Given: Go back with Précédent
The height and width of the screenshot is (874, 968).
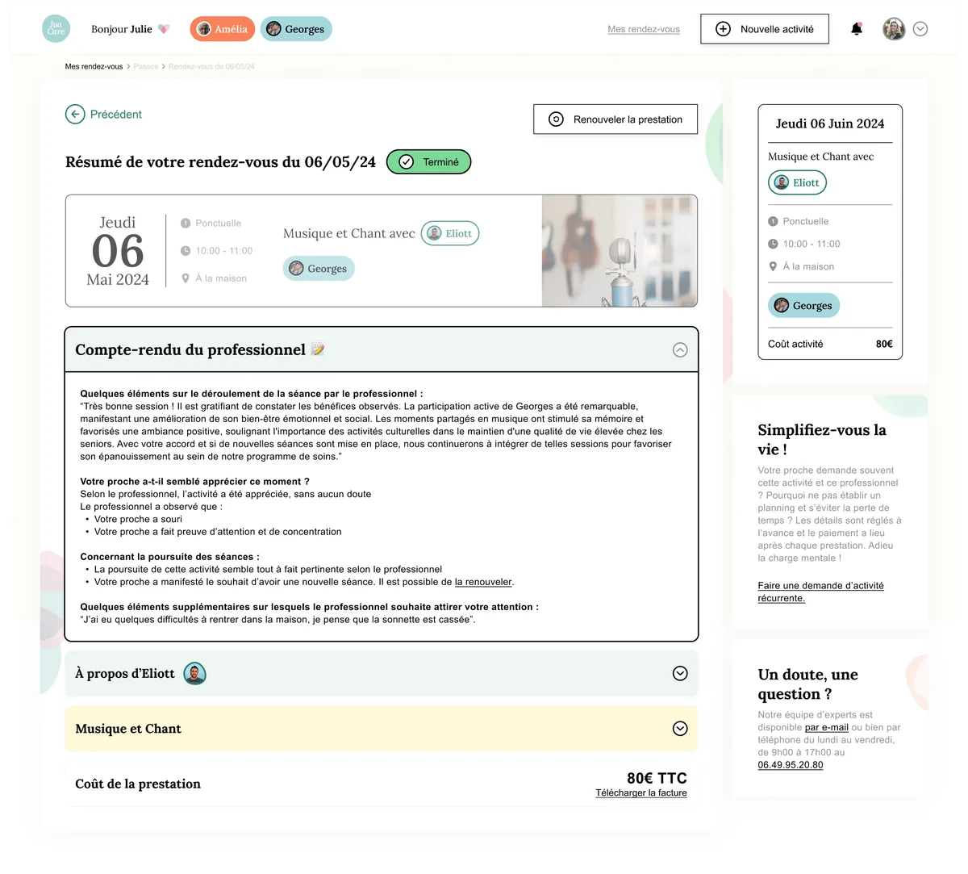Looking at the screenshot, I should pyautogui.click(x=104, y=115).
